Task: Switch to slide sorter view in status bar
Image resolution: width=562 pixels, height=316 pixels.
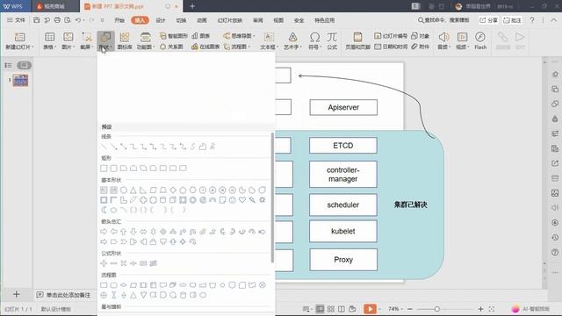Action: point(331,309)
